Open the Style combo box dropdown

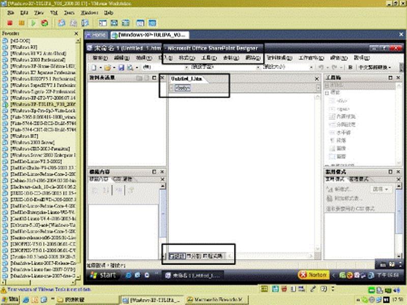pyautogui.click(x=186, y=67)
